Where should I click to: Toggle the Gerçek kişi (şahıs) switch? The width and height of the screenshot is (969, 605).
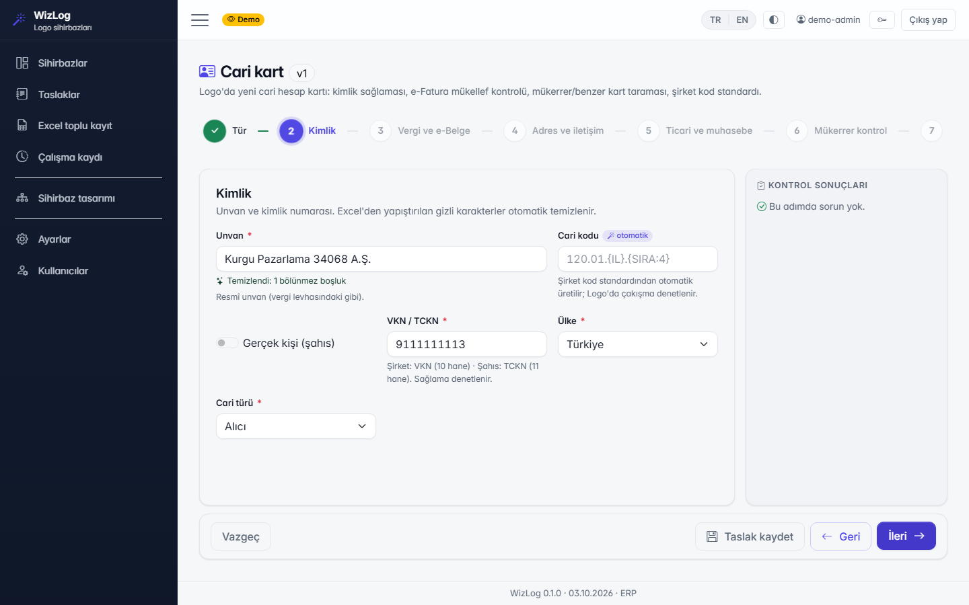click(x=227, y=343)
